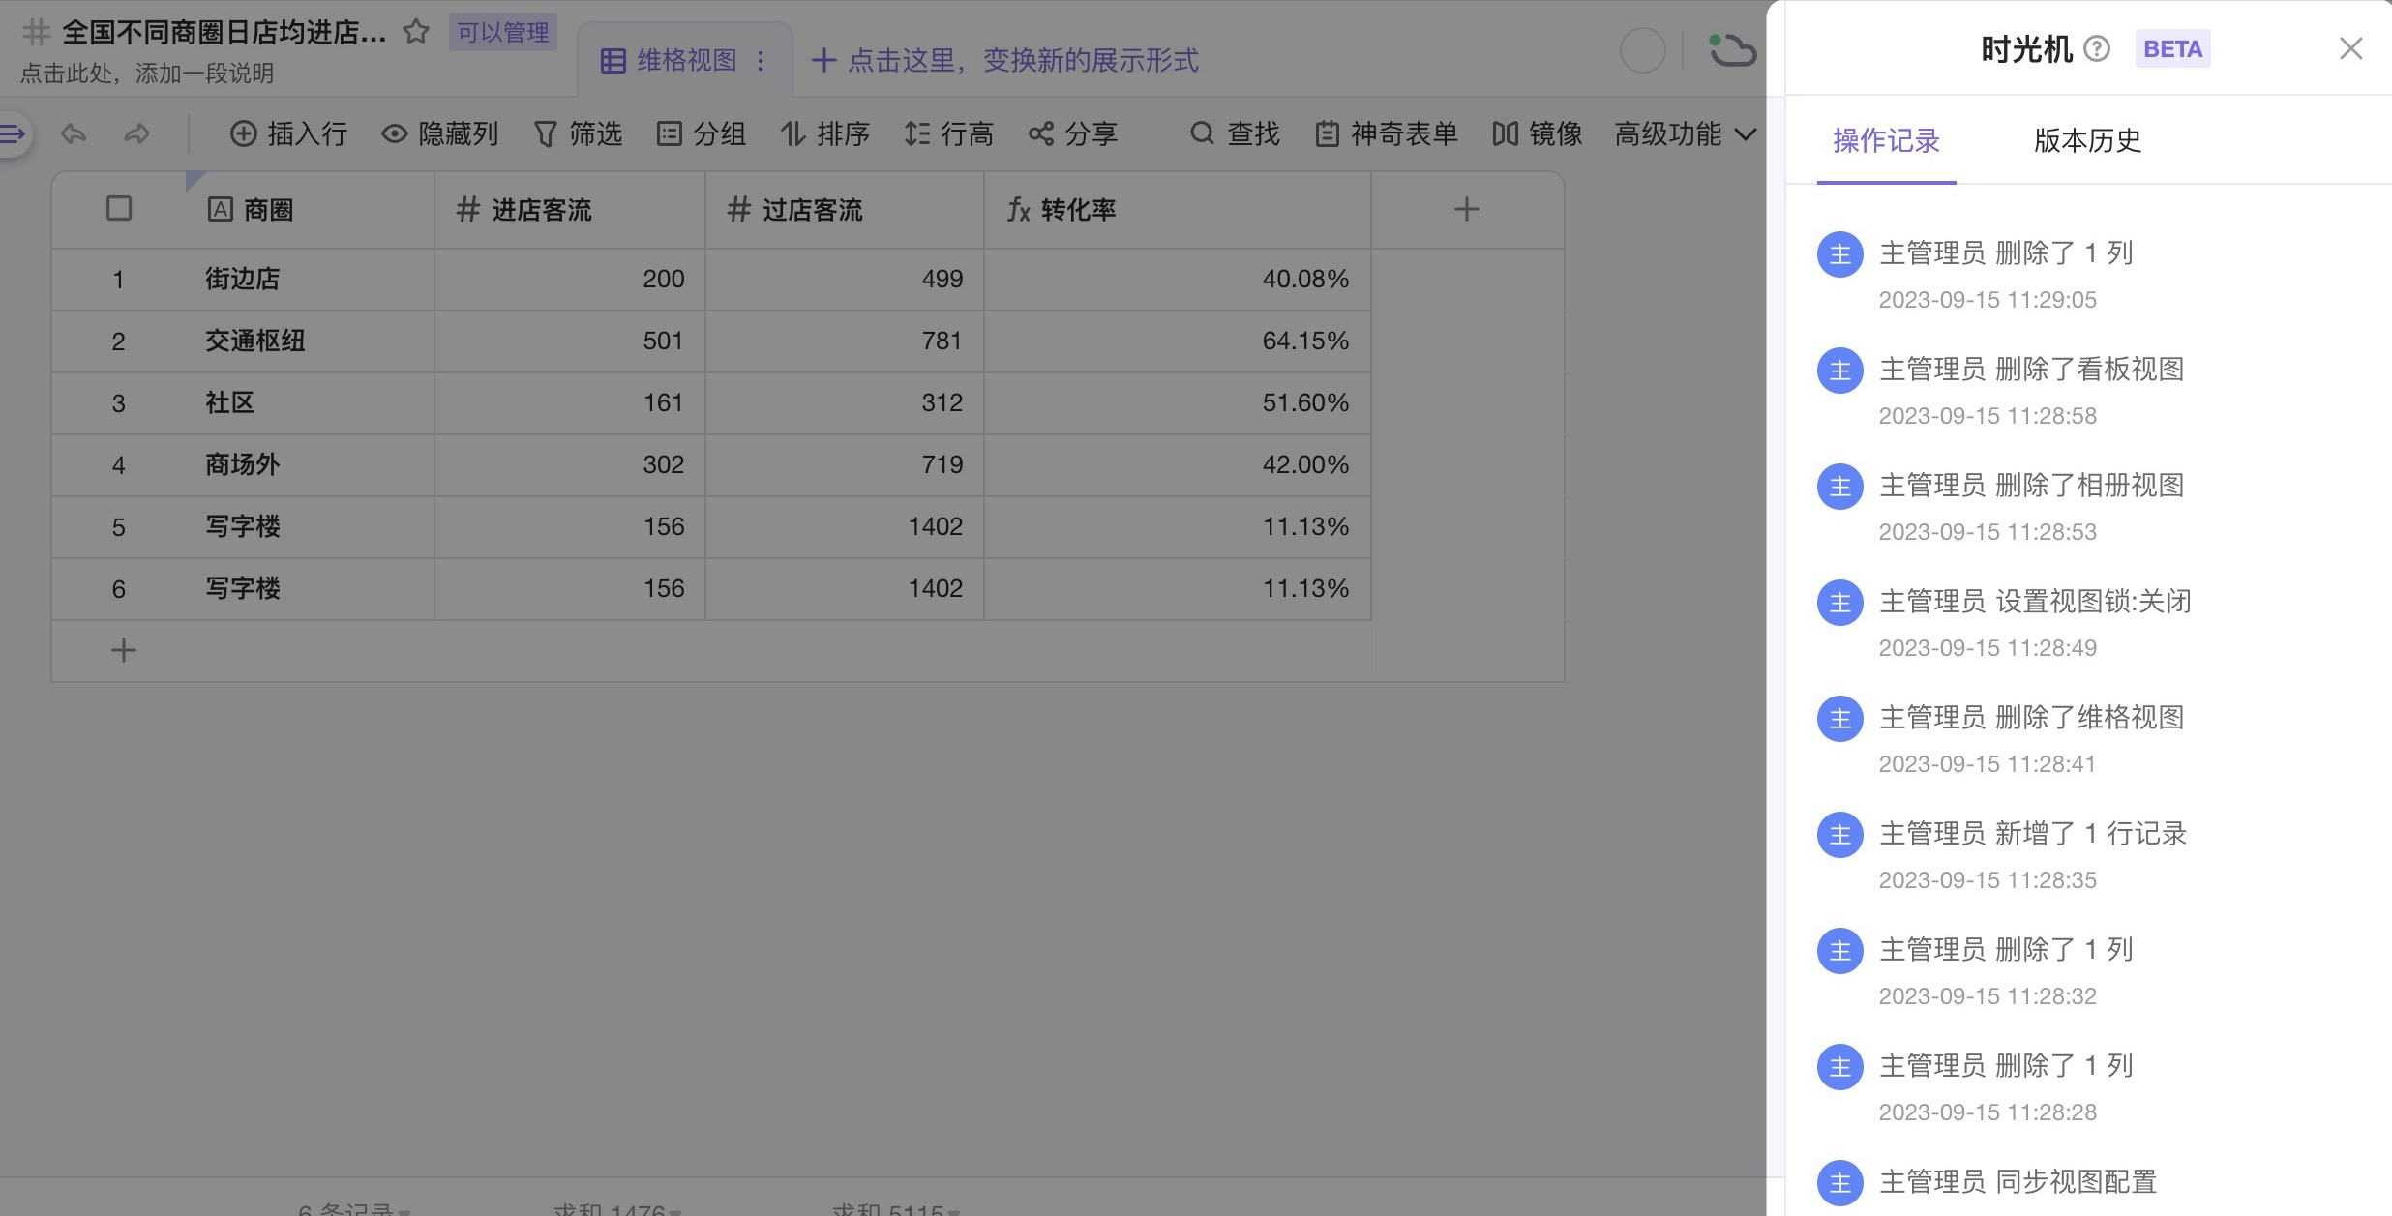
Task: Open the 行高 row height options
Action: click(x=948, y=133)
